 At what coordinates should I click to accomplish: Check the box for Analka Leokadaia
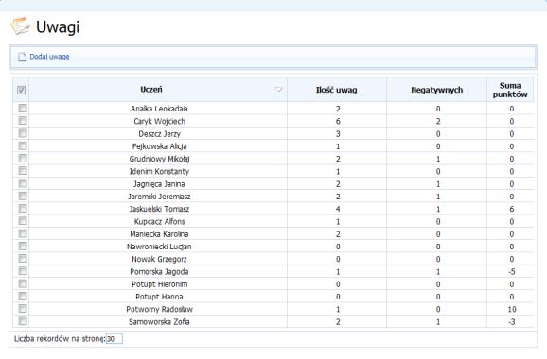coord(23,109)
